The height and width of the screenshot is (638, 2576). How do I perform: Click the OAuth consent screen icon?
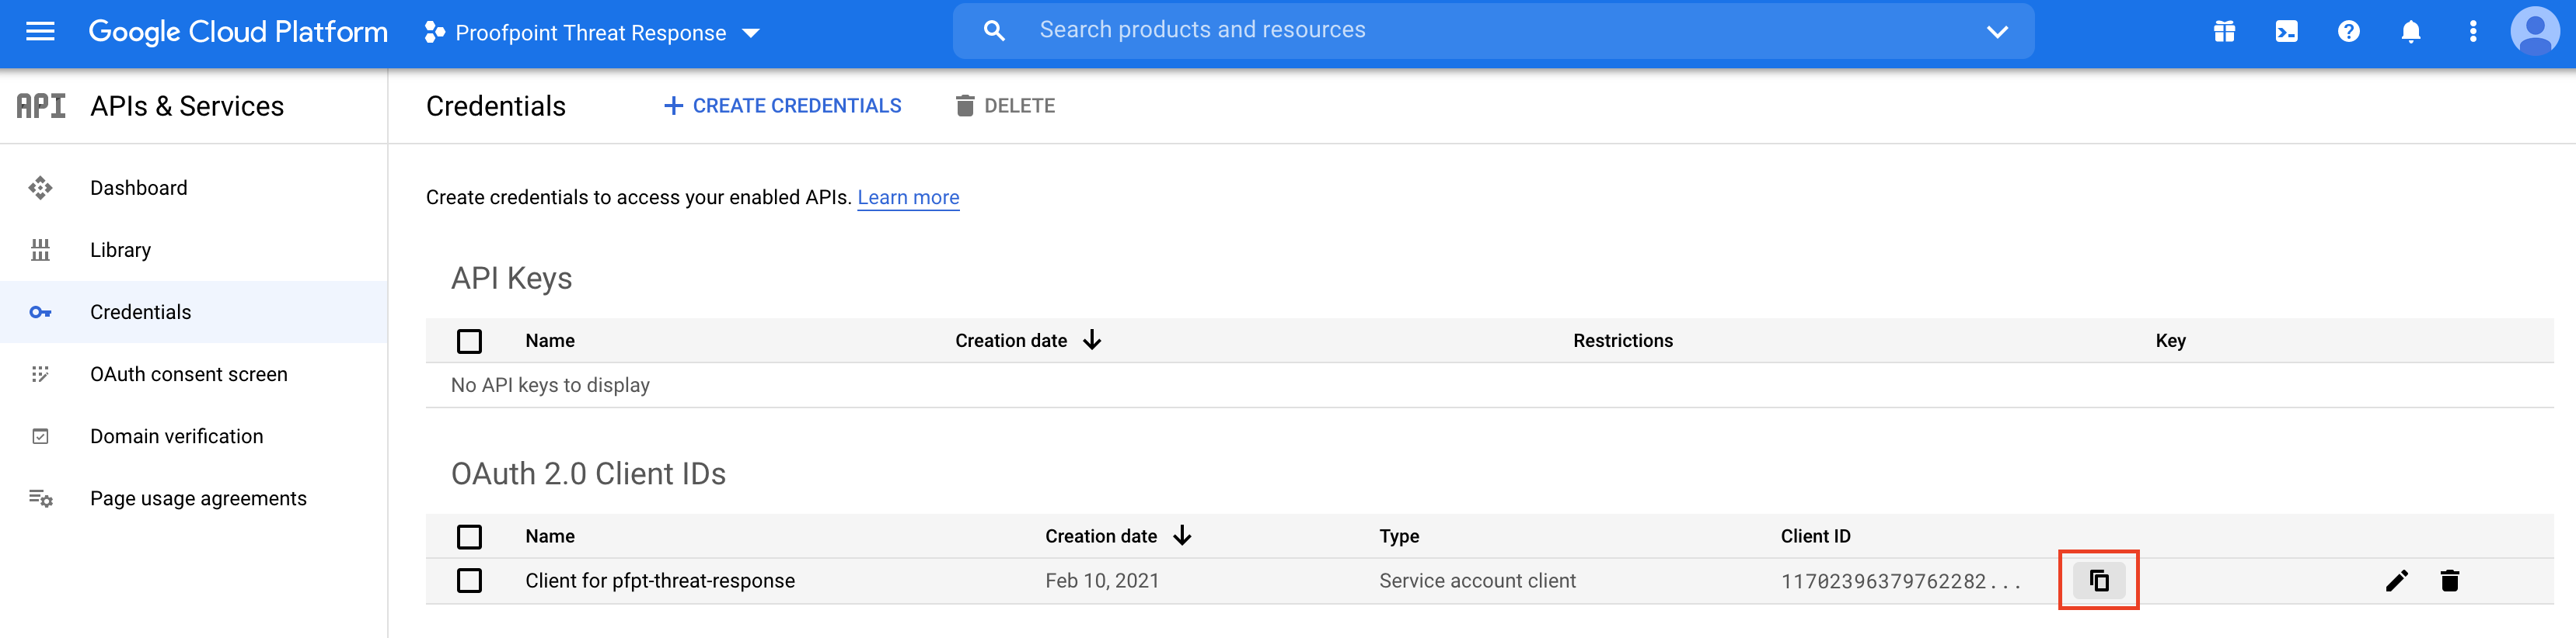[40, 374]
